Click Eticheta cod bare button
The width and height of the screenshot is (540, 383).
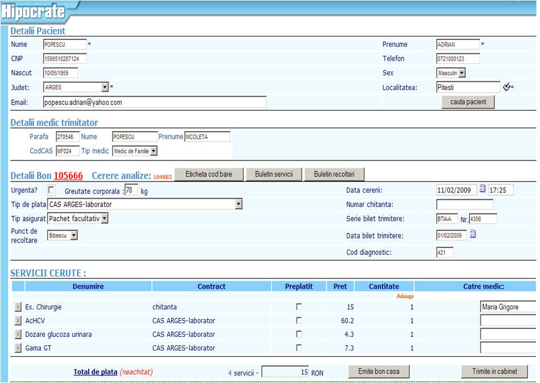(x=209, y=175)
